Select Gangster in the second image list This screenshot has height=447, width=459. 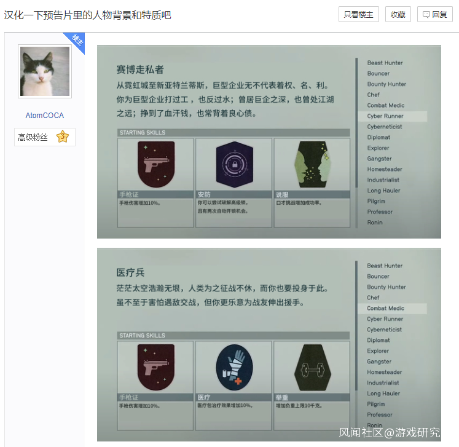[x=379, y=362]
